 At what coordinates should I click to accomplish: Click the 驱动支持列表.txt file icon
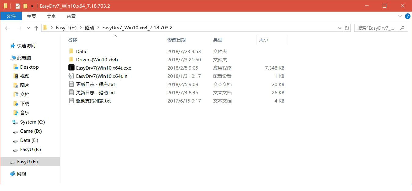(71, 101)
